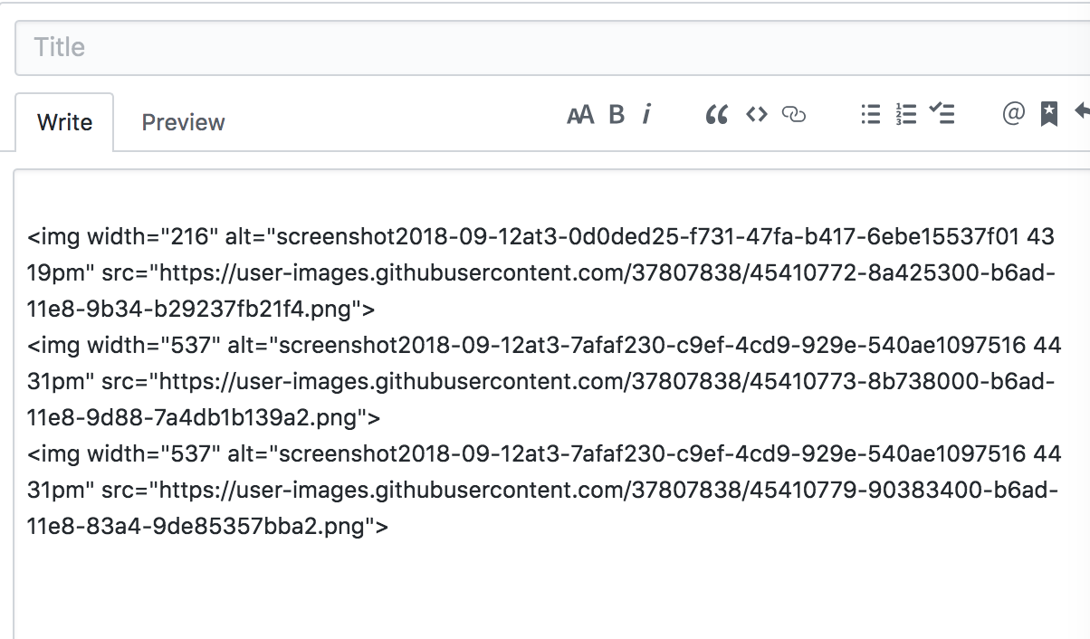Click empty area below the image markup

552,588
